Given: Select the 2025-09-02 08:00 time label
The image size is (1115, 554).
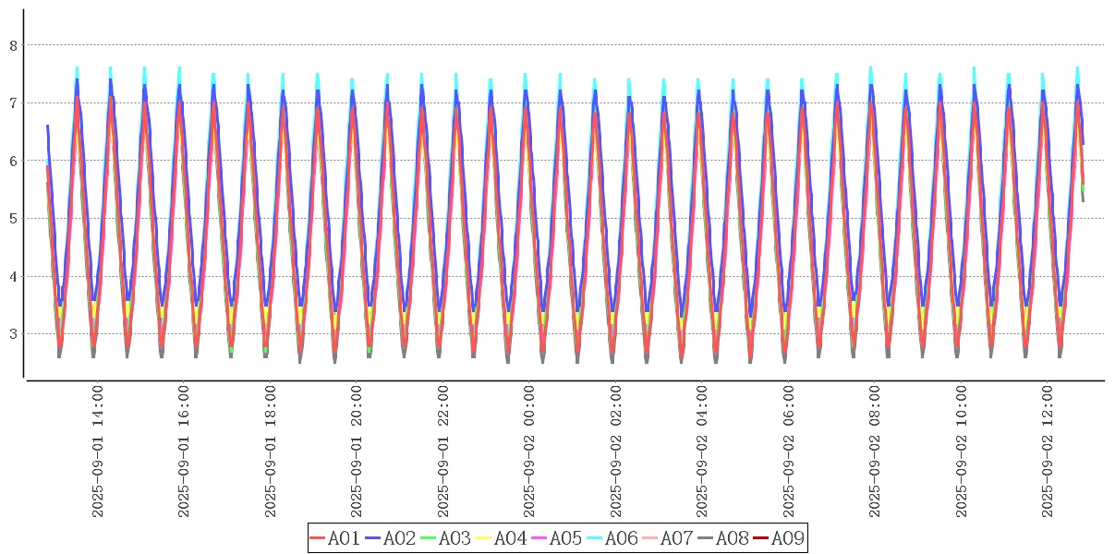Looking at the screenshot, I should (x=876, y=452).
